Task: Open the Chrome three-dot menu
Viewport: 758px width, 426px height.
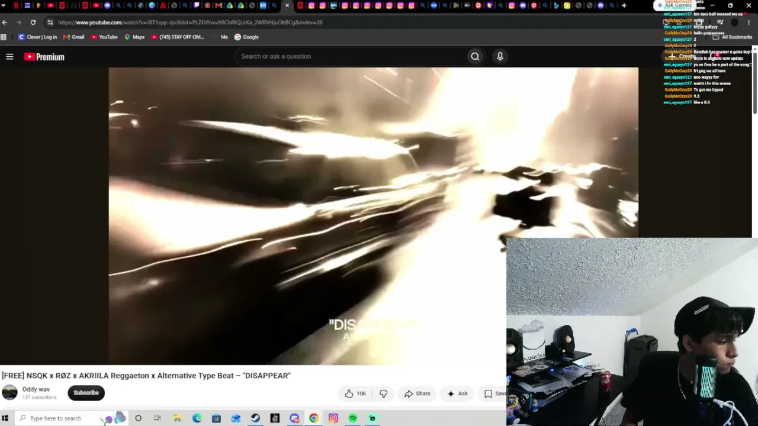Action: click(x=749, y=22)
